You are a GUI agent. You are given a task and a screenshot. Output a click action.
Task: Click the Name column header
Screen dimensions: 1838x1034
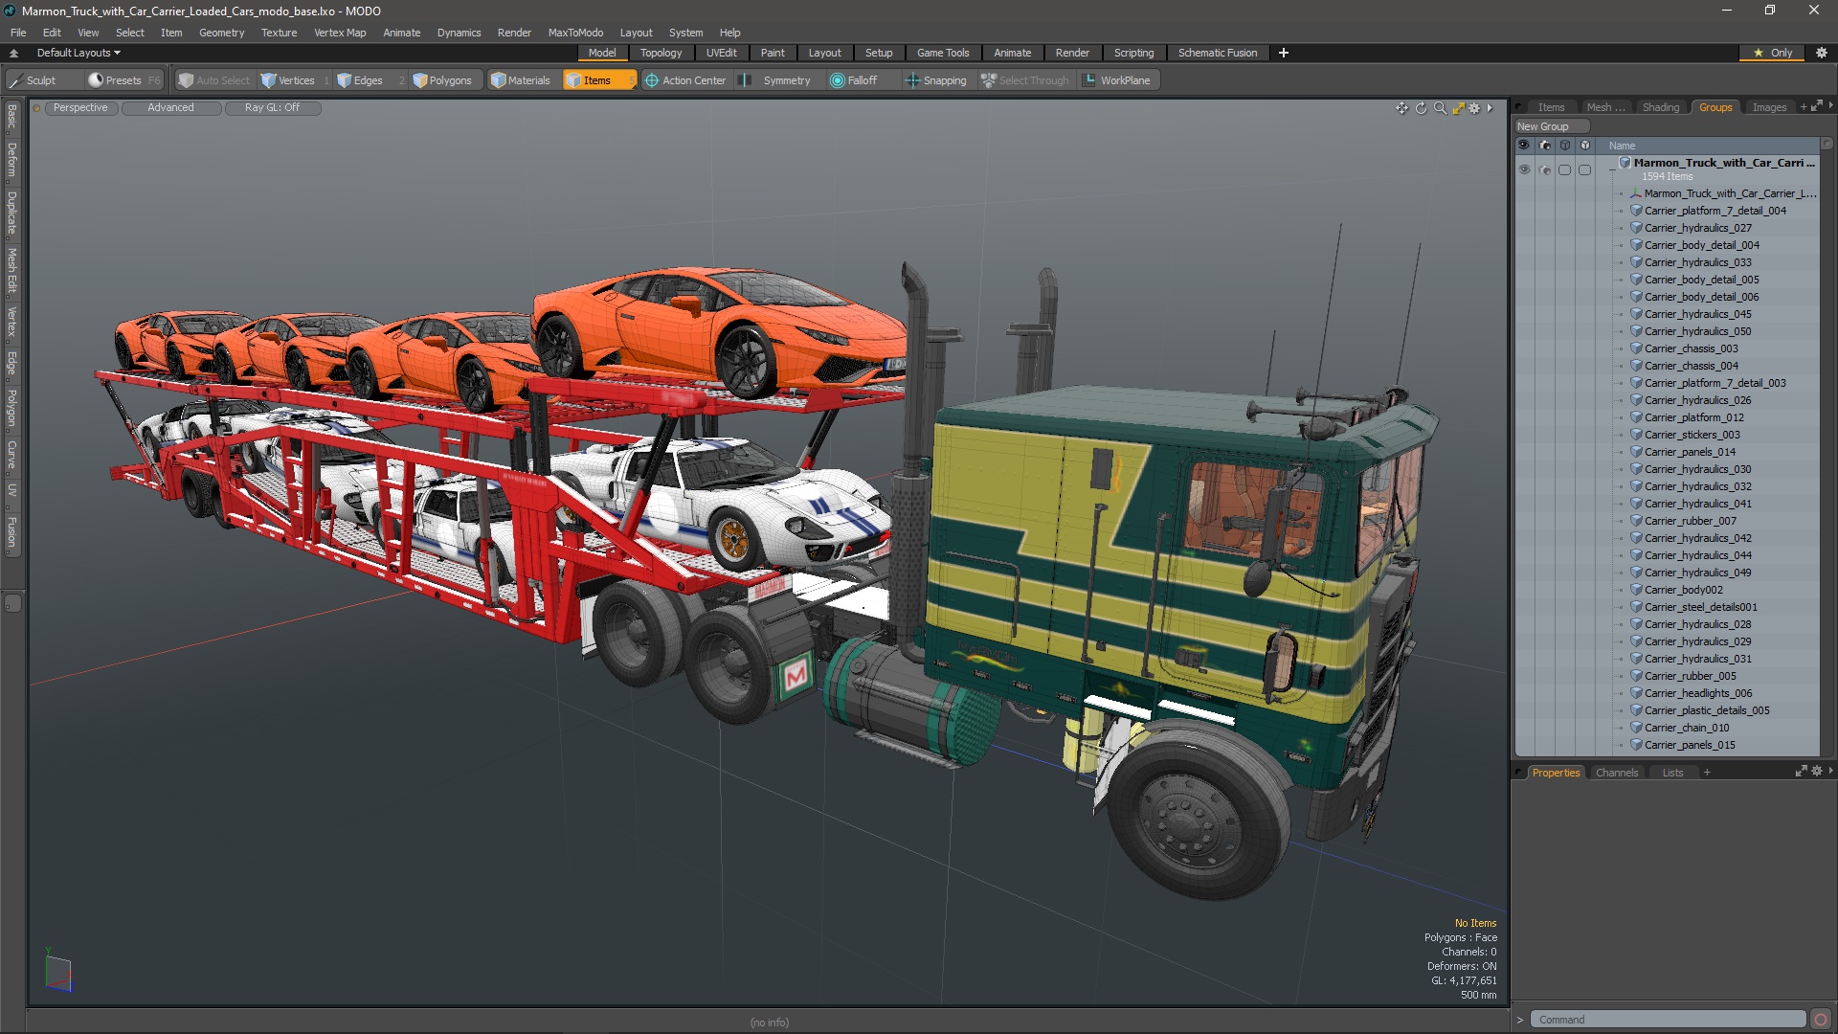(x=1622, y=146)
